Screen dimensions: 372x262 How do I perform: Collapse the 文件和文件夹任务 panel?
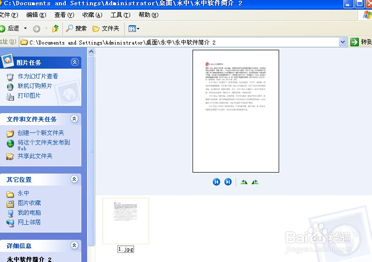(74, 118)
